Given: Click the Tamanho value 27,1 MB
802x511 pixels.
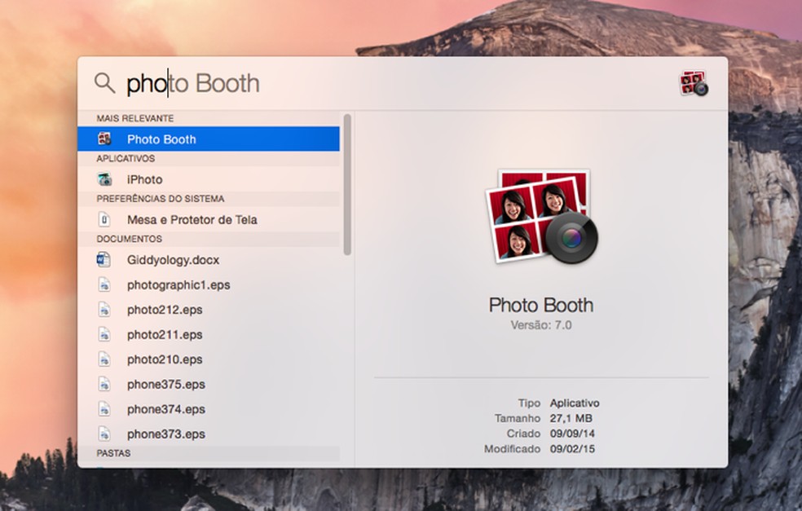Looking at the screenshot, I should pyautogui.click(x=571, y=418).
